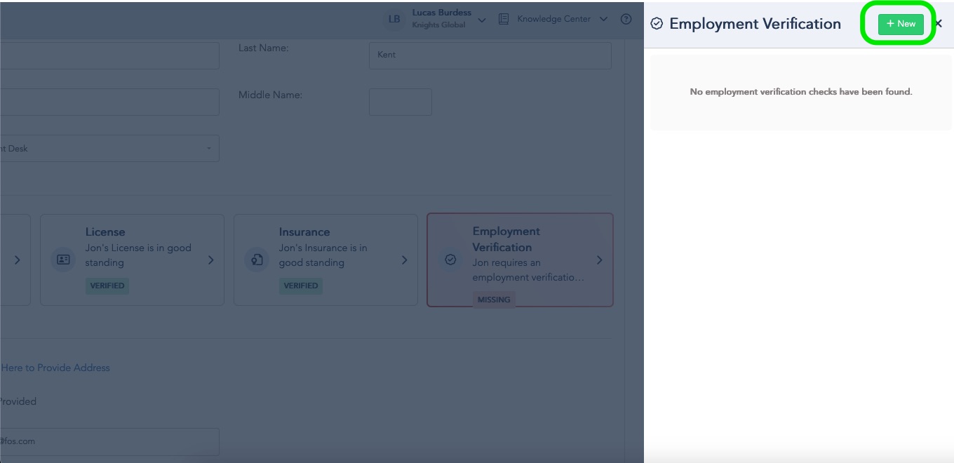
Task: Expand the Knowledge Center dropdown arrow
Action: coord(603,20)
